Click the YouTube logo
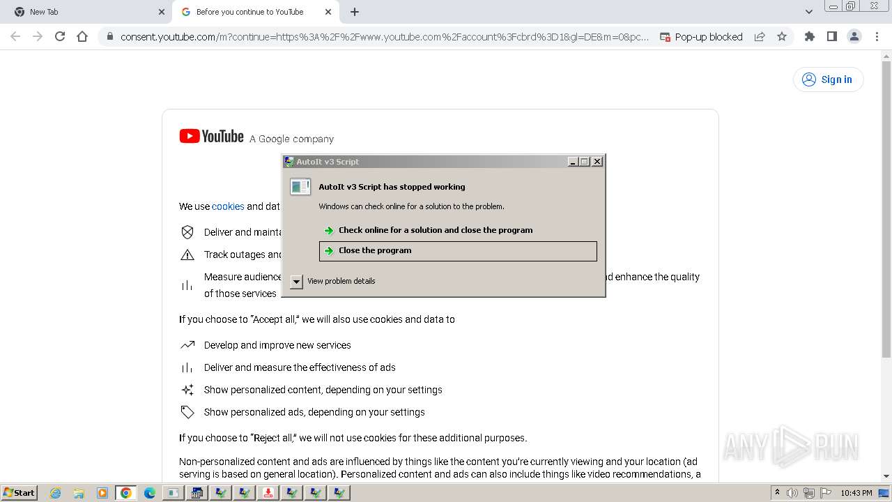The image size is (892, 502). pyautogui.click(x=211, y=137)
